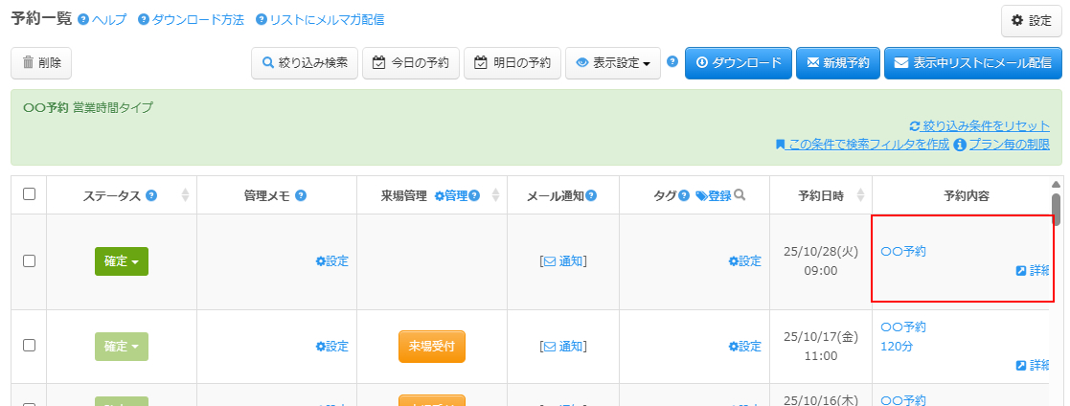Viewport: 1070px width, 406px height.
Task: Show 今日の予約 reservations
Action: [x=411, y=63]
